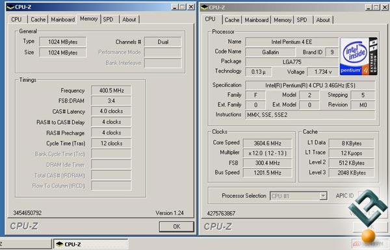Click CPU-Z title bar icon in right window
The height and width of the screenshot is (250, 390).
(x=205, y=7)
